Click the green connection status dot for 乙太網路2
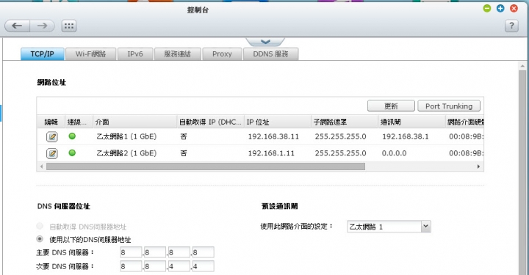 72,153
